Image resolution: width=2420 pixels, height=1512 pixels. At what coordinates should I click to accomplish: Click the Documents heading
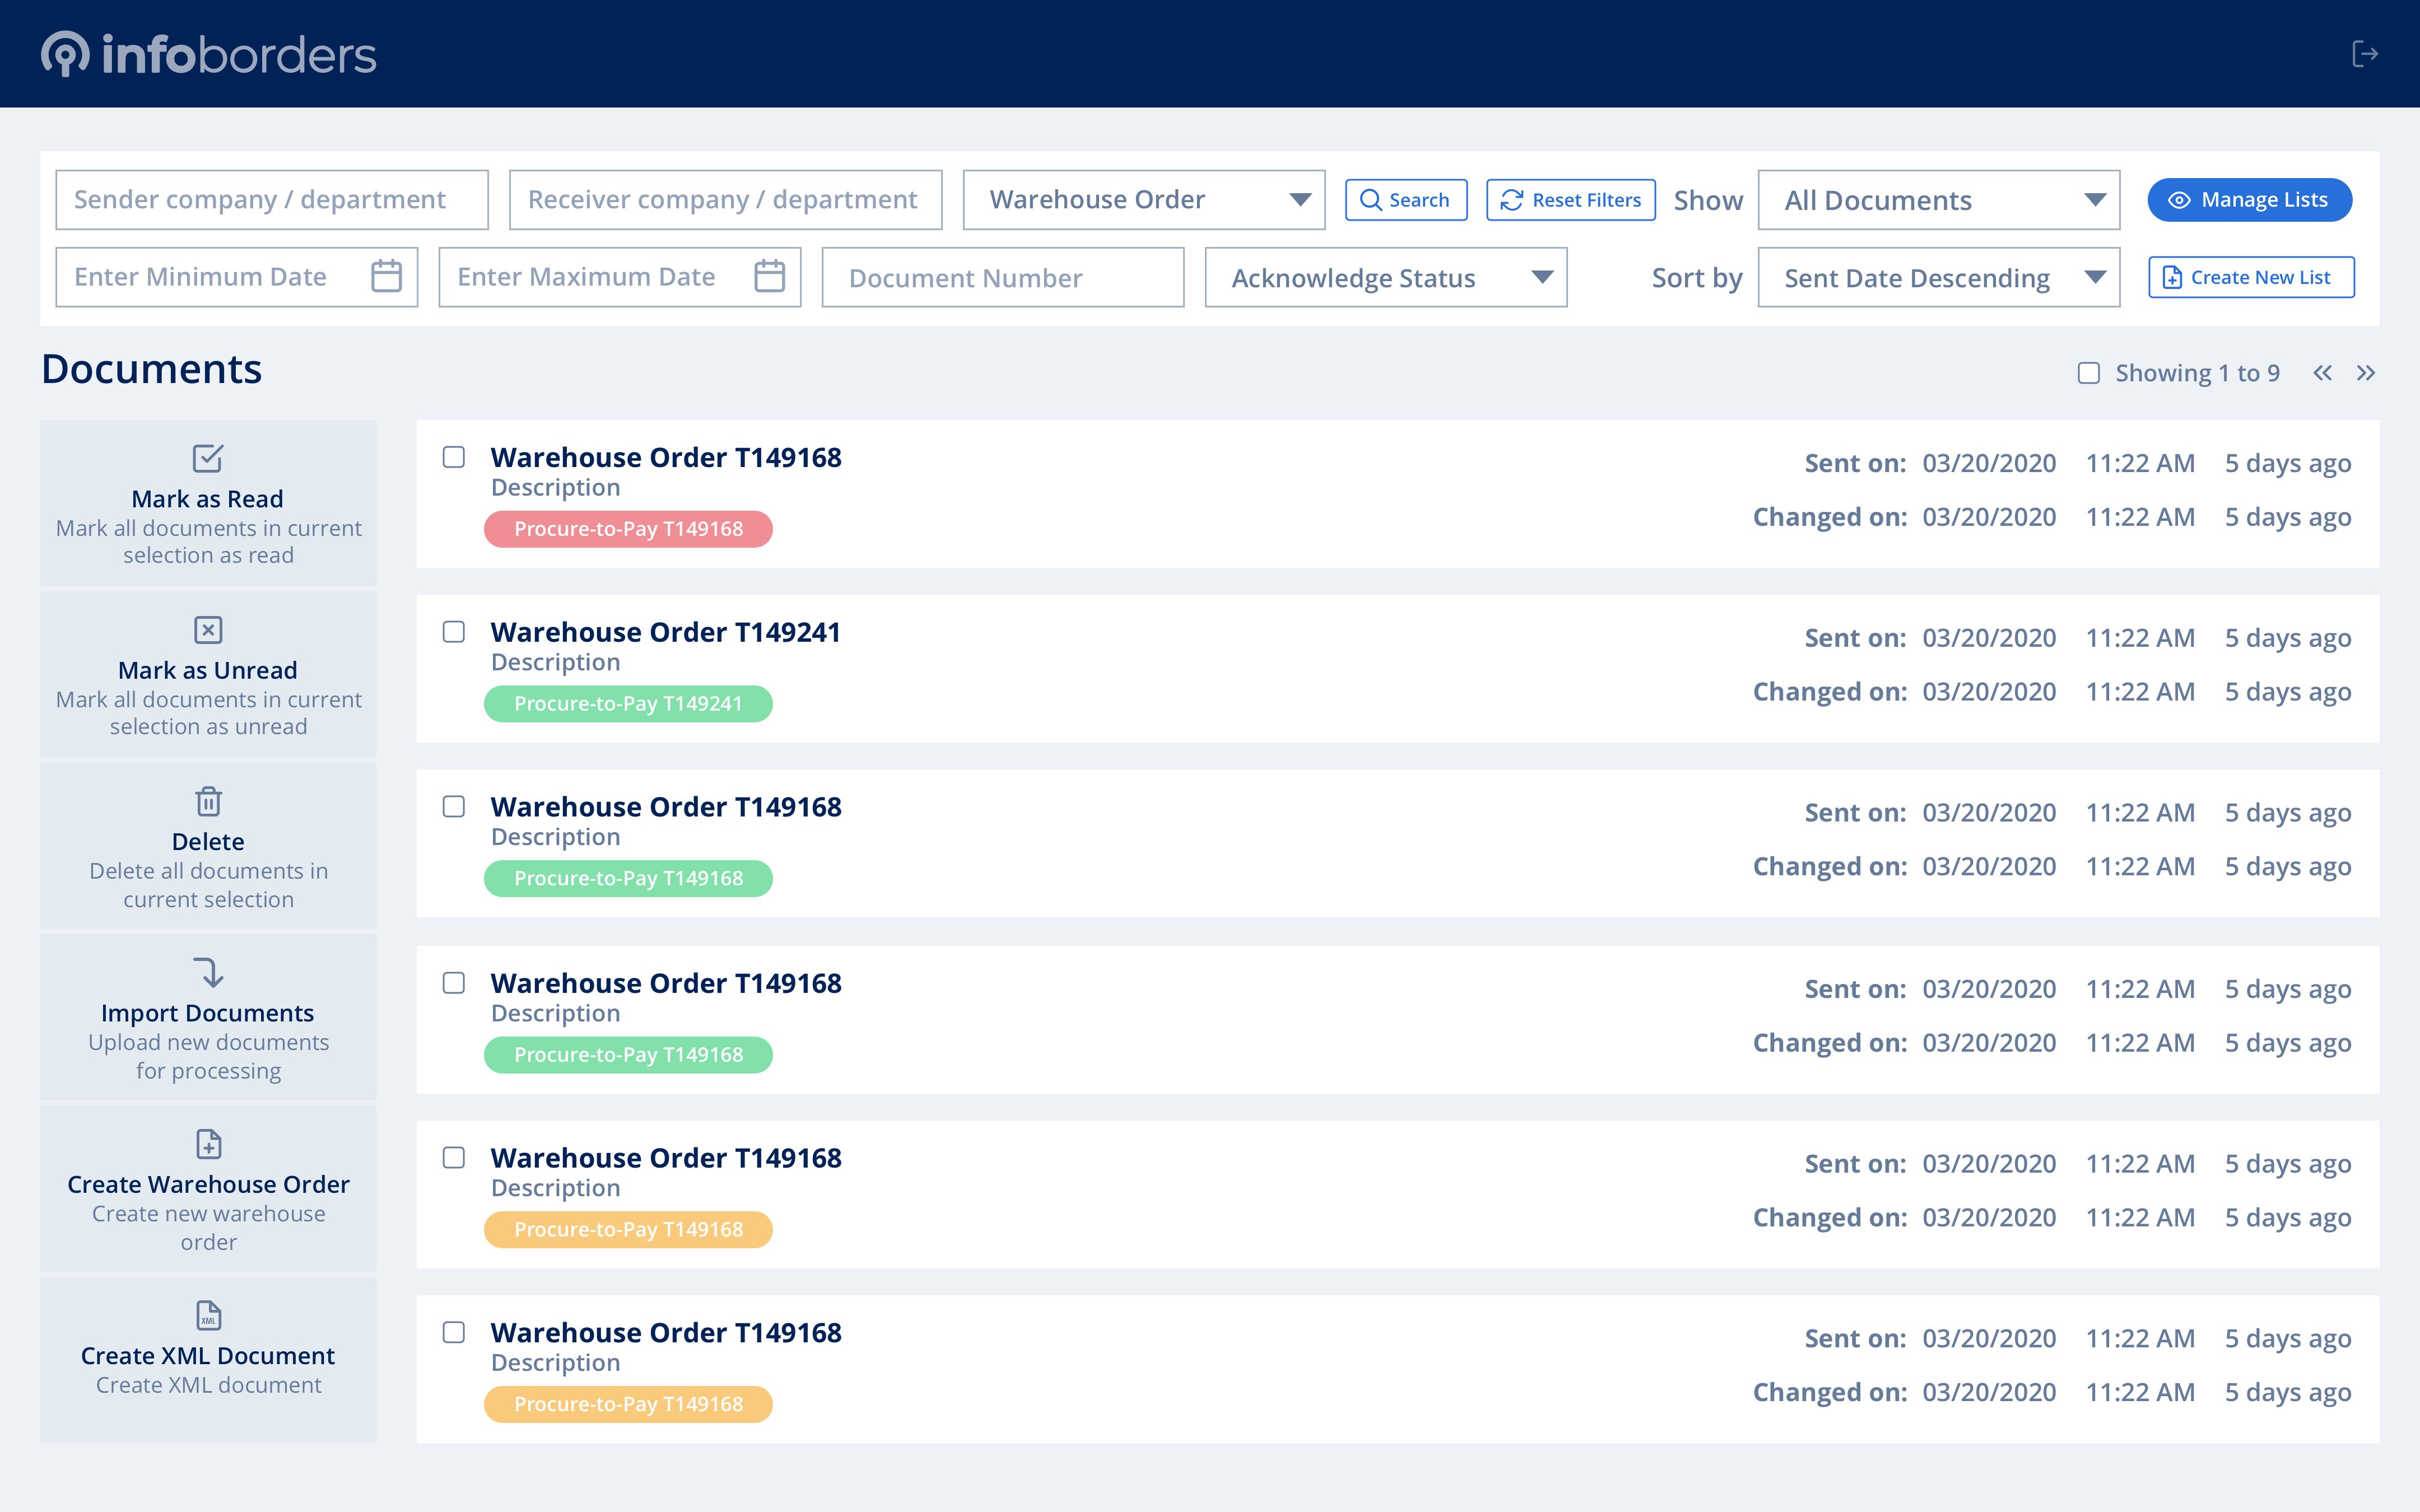151,369
